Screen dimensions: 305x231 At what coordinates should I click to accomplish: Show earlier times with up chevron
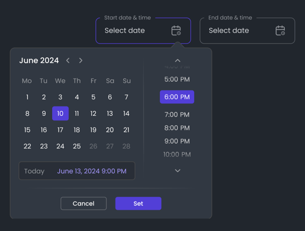pyautogui.click(x=178, y=61)
